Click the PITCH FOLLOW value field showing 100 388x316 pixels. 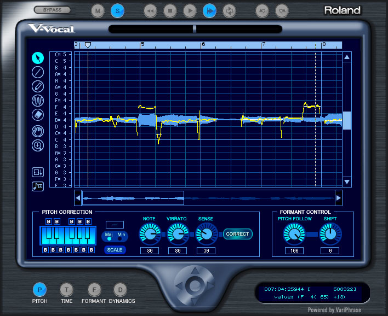[x=294, y=250]
